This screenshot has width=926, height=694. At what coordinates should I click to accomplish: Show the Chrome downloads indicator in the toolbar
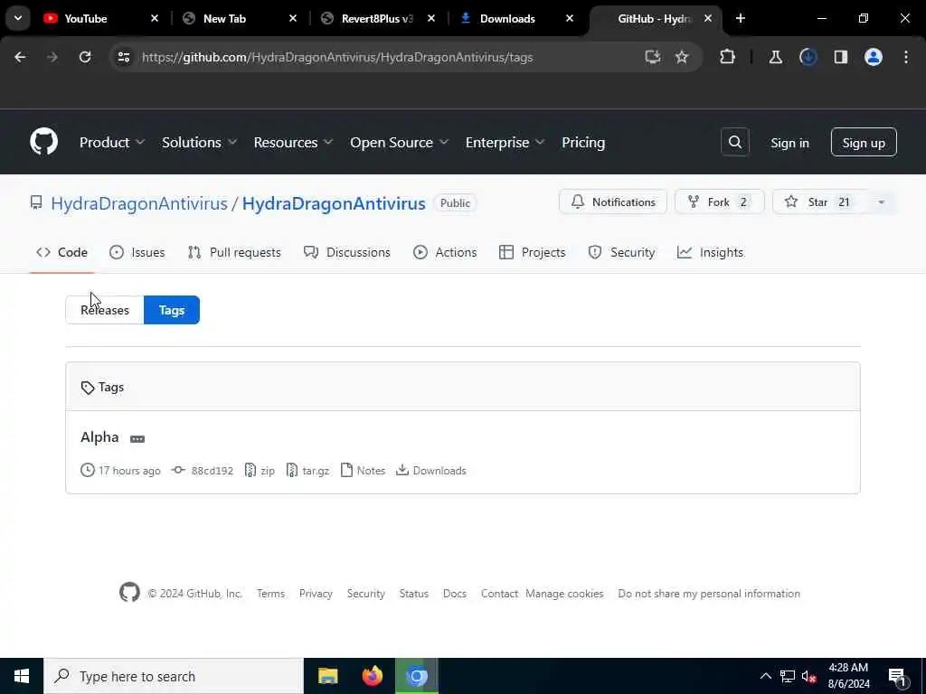808,57
